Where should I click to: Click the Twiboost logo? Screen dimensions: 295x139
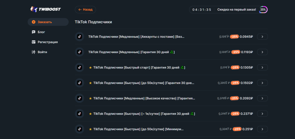[45, 9]
